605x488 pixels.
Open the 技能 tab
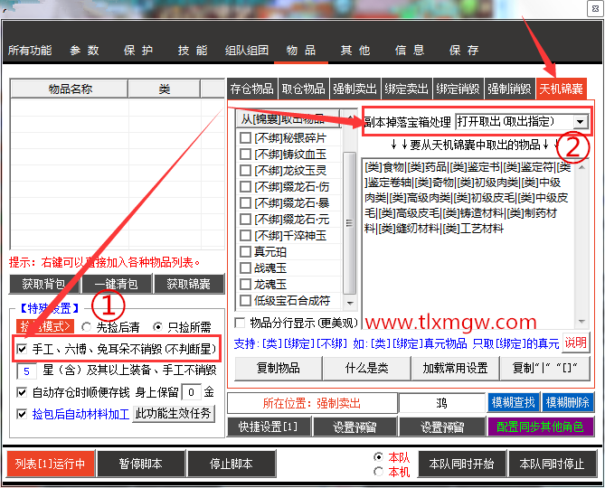pyautogui.click(x=193, y=50)
